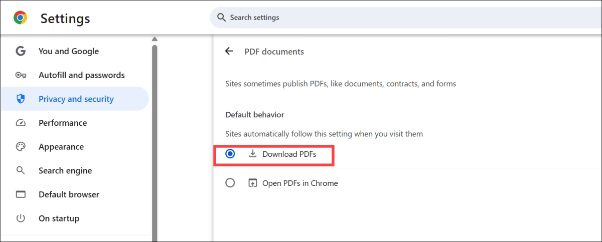Viewport: 602px width, 242px height.
Task: Click the open-in-window icon beside Open PDFs in Chrome
Action: click(x=253, y=183)
